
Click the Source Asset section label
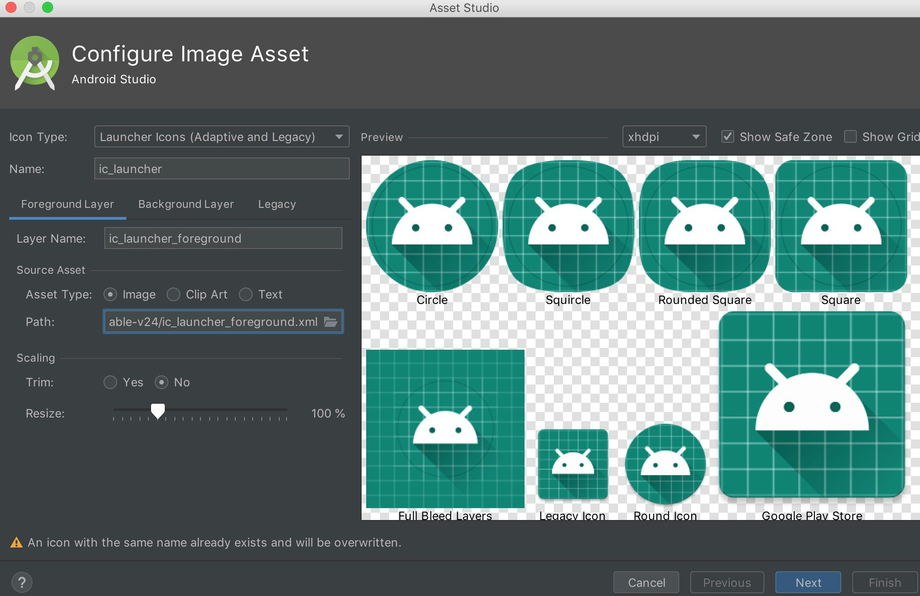tap(51, 270)
